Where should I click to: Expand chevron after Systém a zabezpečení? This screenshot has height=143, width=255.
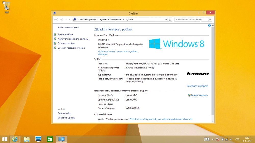point(123,20)
